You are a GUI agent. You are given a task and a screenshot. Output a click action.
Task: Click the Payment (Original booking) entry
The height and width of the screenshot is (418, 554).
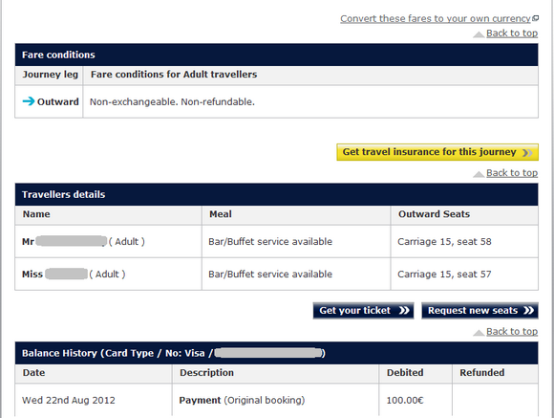(242, 400)
